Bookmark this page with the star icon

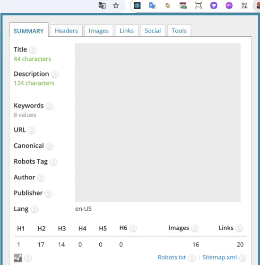(116, 6)
